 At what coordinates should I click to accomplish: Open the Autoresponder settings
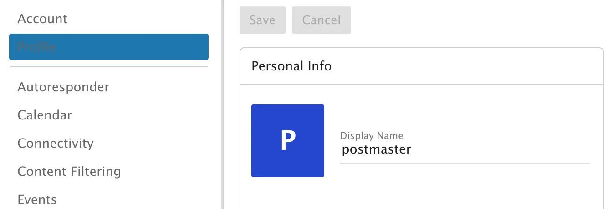coord(63,87)
